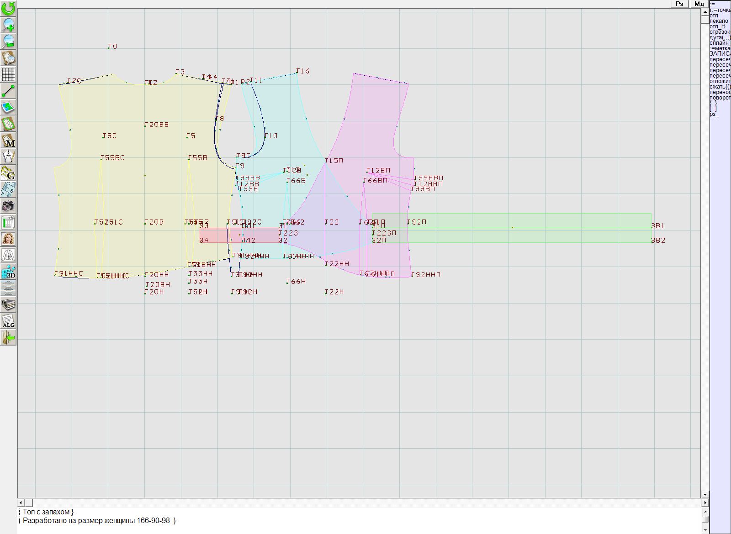Zoom in with the magnifier plus icon
731x534 pixels.
[x=8, y=25]
